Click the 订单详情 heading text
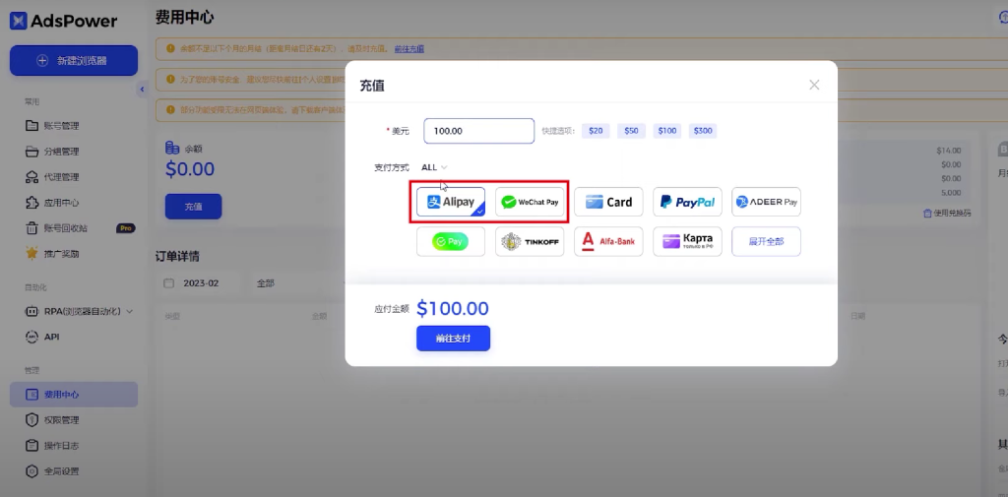The width and height of the screenshot is (1008, 497). [177, 256]
